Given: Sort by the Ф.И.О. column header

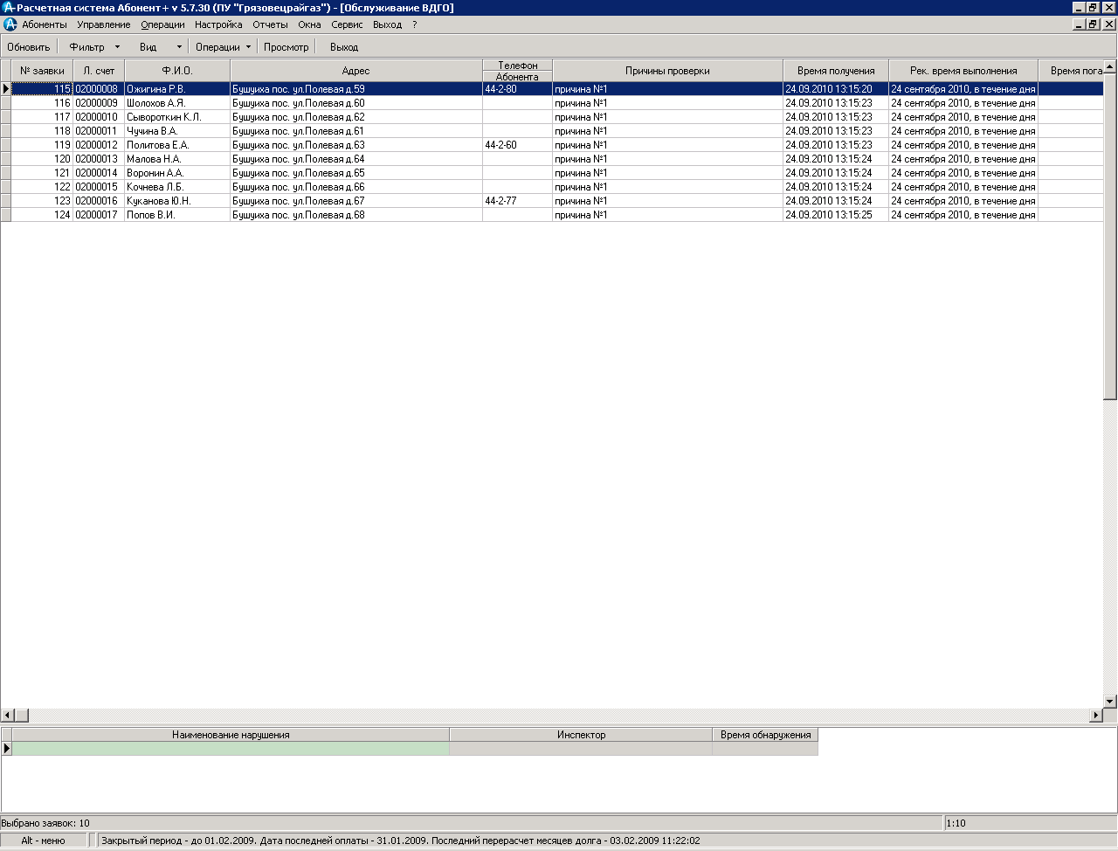Looking at the screenshot, I should point(177,71).
